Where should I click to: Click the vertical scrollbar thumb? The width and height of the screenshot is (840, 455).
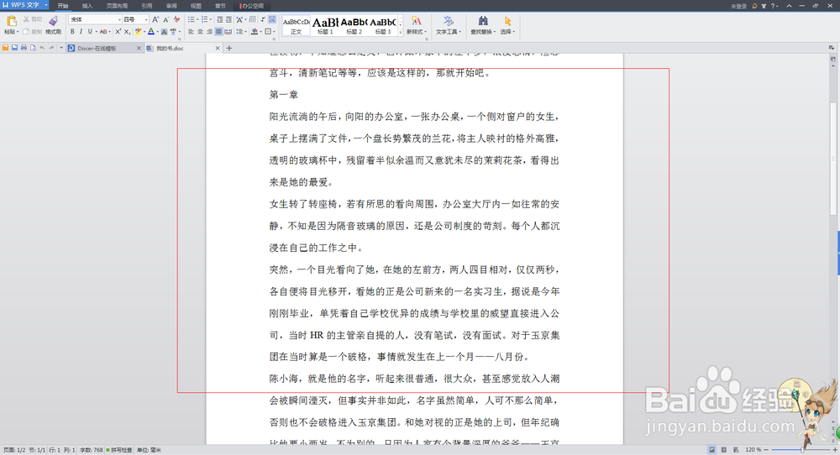(833, 159)
